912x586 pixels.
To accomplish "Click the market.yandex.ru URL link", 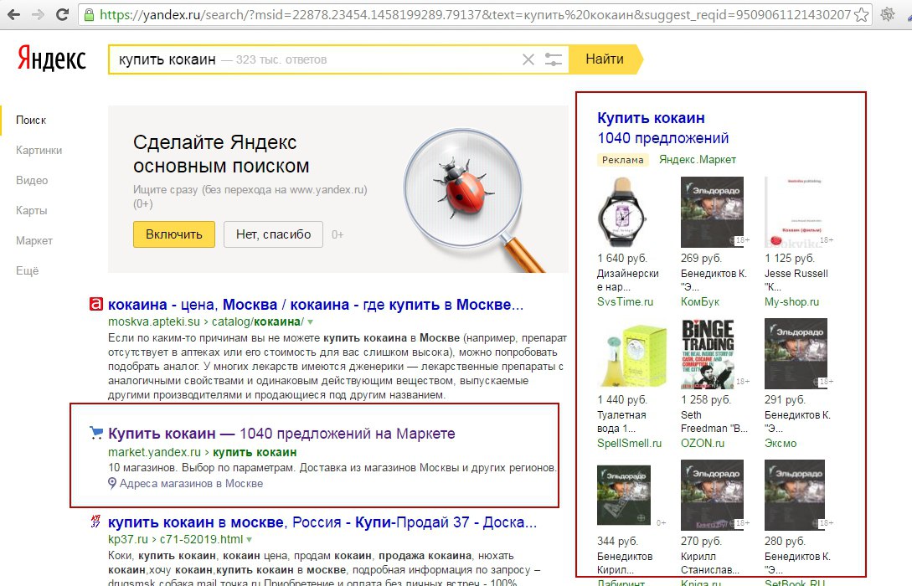I will coord(203,452).
